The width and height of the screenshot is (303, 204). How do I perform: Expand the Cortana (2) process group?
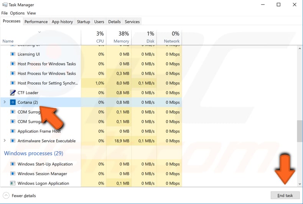[5, 102]
